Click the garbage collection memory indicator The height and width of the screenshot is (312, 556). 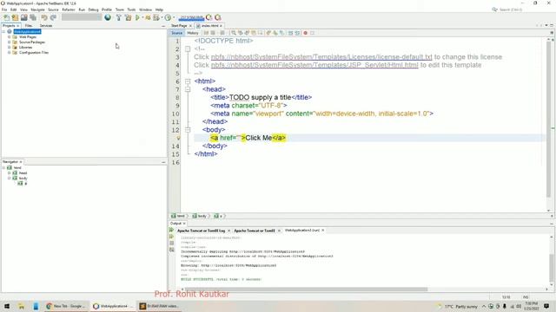191,17
